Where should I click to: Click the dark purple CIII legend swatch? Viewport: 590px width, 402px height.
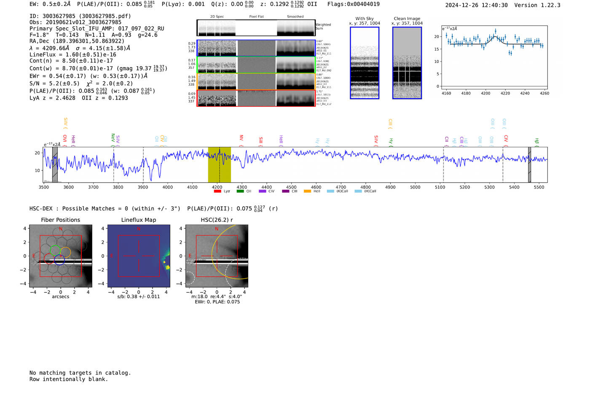(285, 191)
